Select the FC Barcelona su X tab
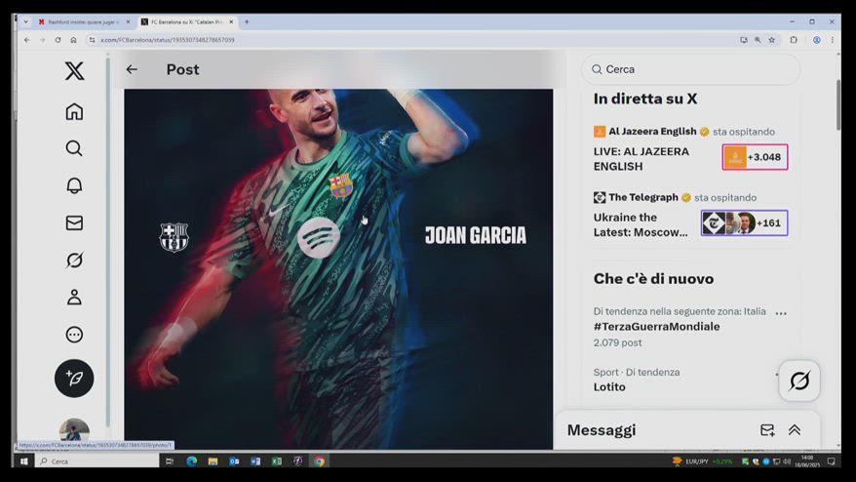This screenshot has width=856, height=482. click(185, 21)
